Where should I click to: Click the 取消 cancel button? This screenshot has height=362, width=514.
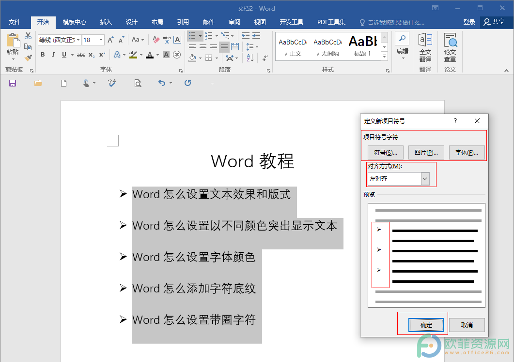tap(467, 325)
